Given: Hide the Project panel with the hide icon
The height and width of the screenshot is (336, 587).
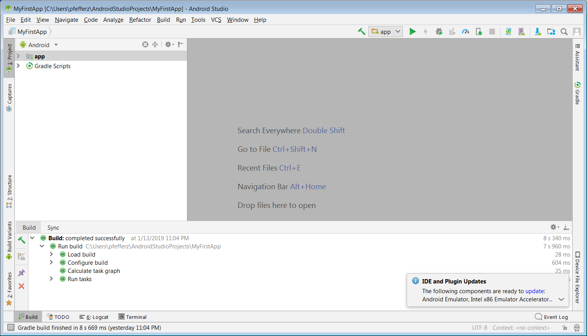Looking at the screenshot, I should tap(181, 44).
